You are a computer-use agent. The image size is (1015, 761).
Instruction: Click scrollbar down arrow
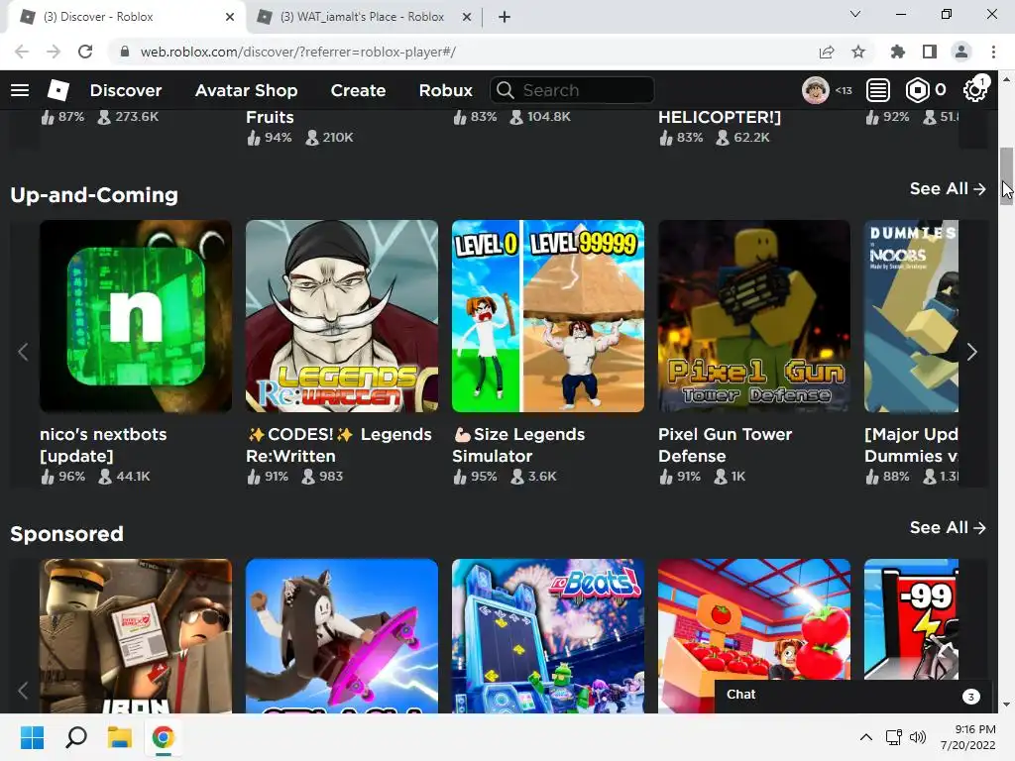point(1006,705)
